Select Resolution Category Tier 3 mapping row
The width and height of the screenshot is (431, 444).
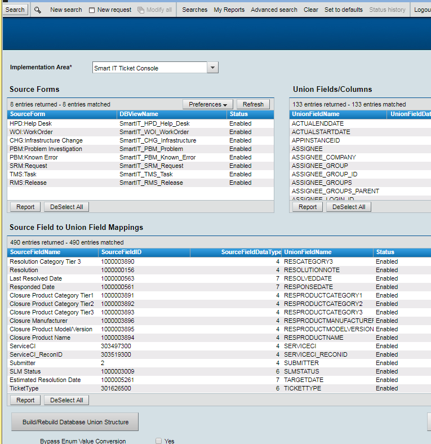[x=219, y=261]
